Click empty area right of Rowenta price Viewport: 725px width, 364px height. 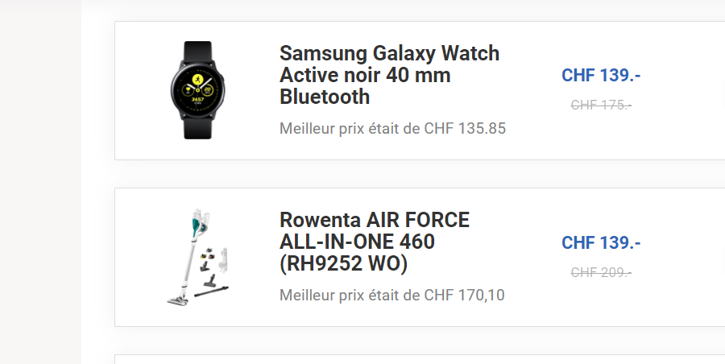[x=684, y=257]
